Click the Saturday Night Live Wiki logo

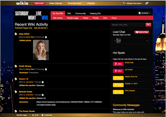(32, 15)
